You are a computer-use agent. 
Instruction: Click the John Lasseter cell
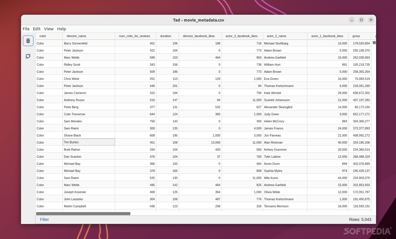89,199
